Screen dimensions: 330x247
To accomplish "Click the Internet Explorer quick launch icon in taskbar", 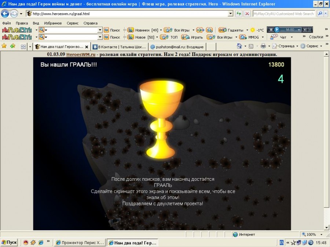I will (41, 243).
